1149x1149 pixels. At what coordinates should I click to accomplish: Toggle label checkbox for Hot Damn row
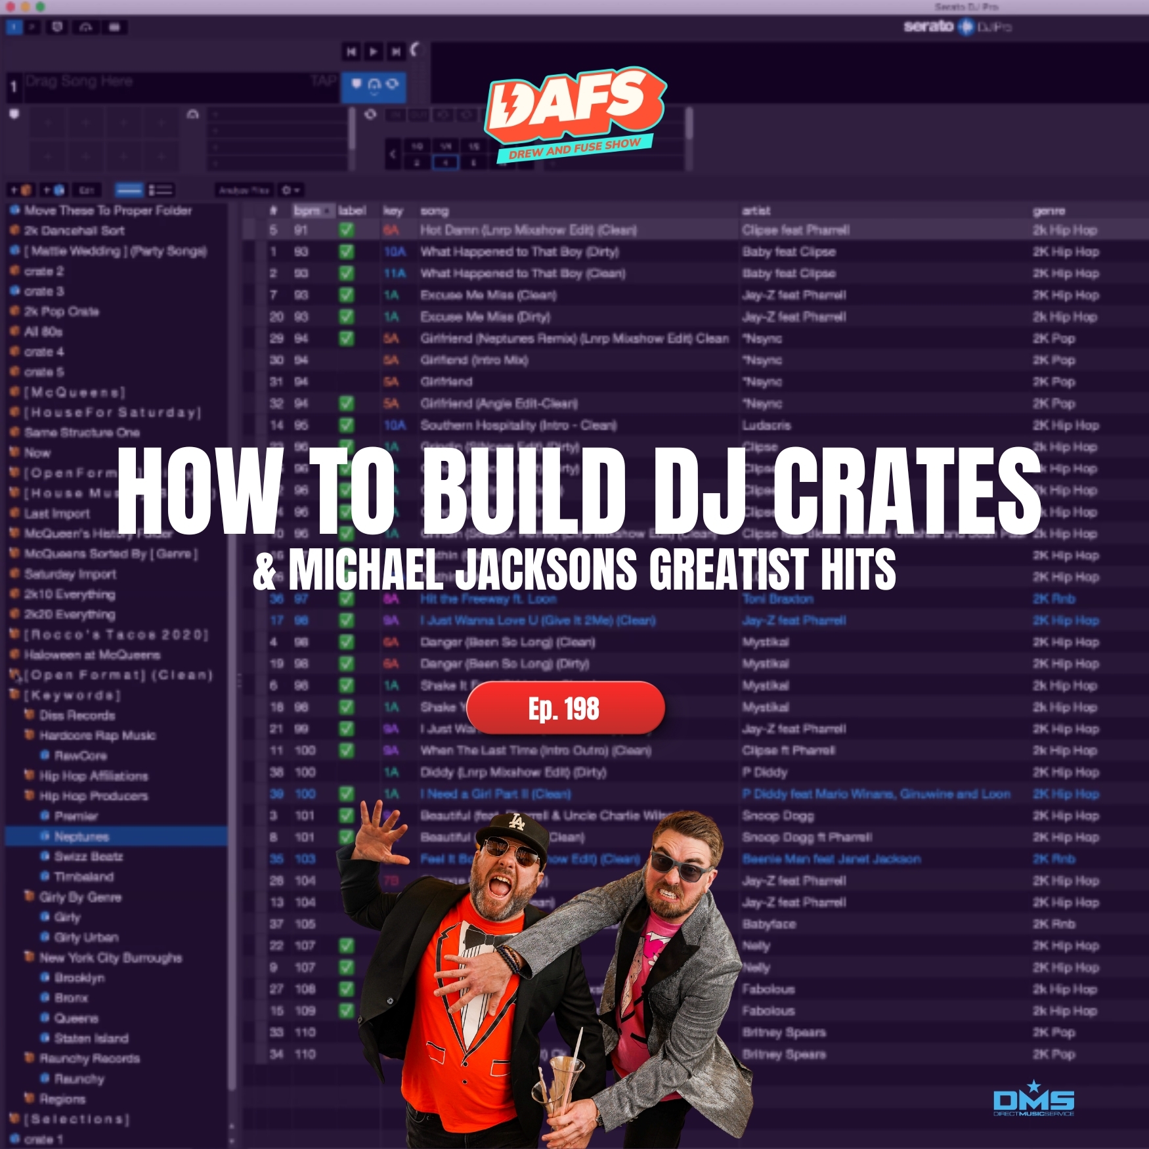[346, 230]
